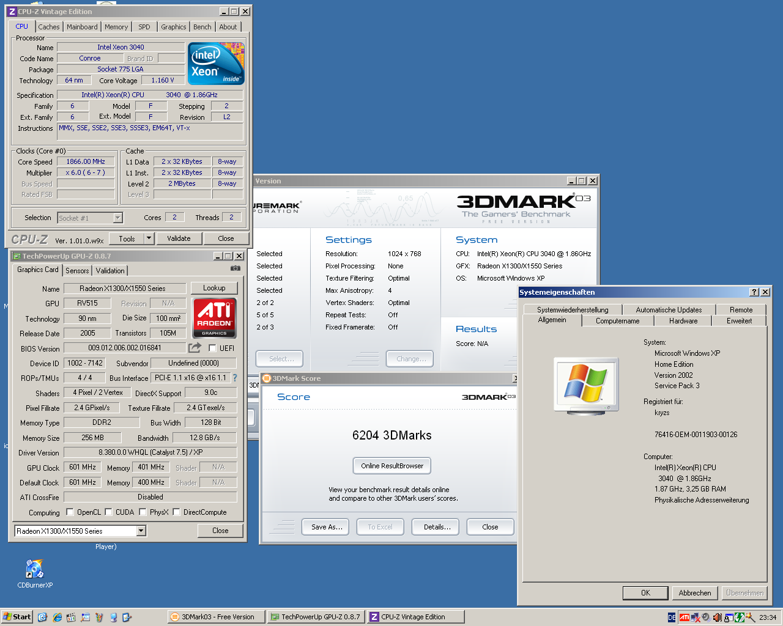Click the GPU-Z screenshot camera icon
This screenshot has width=783, height=626.
click(236, 268)
